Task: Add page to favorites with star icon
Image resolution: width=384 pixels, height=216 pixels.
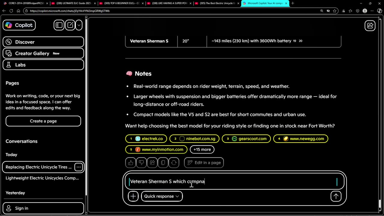Action: (335, 11)
